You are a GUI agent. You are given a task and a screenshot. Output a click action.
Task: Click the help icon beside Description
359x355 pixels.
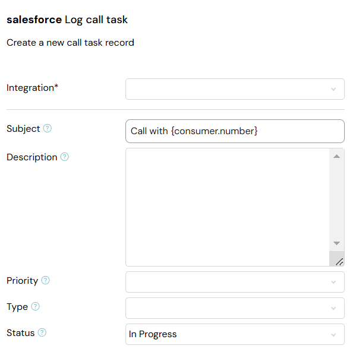click(x=65, y=157)
